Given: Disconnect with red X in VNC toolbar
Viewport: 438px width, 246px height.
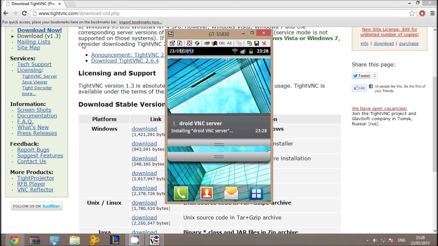Looking at the screenshot, I should pyautogui.click(x=264, y=43).
